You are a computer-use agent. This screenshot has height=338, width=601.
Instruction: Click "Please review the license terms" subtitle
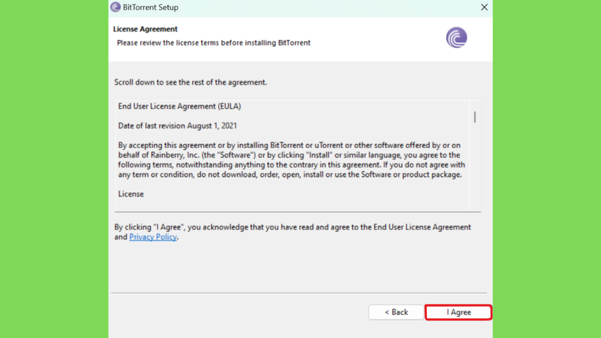point(214,43)
